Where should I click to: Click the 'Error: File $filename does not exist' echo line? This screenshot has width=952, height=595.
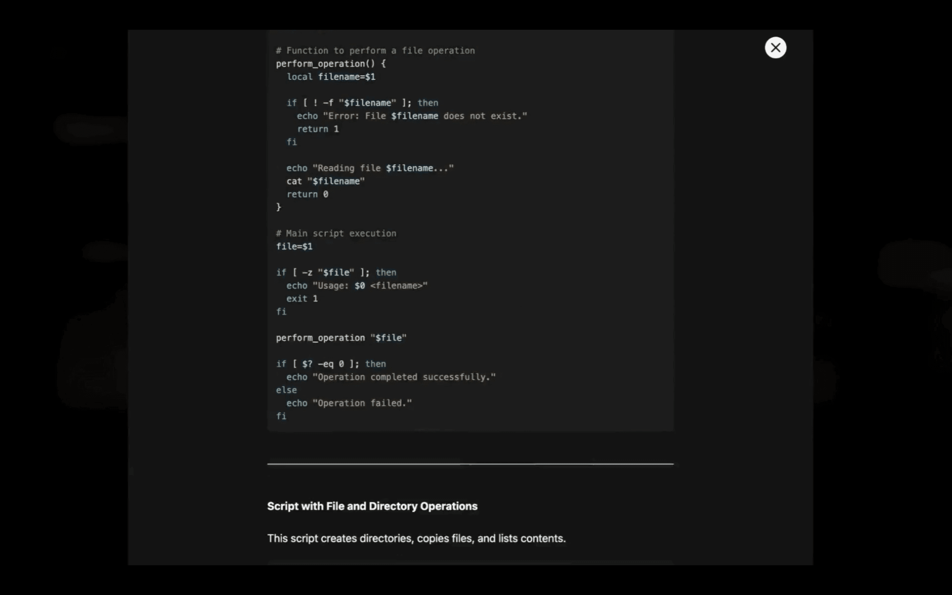coord(411,116)
